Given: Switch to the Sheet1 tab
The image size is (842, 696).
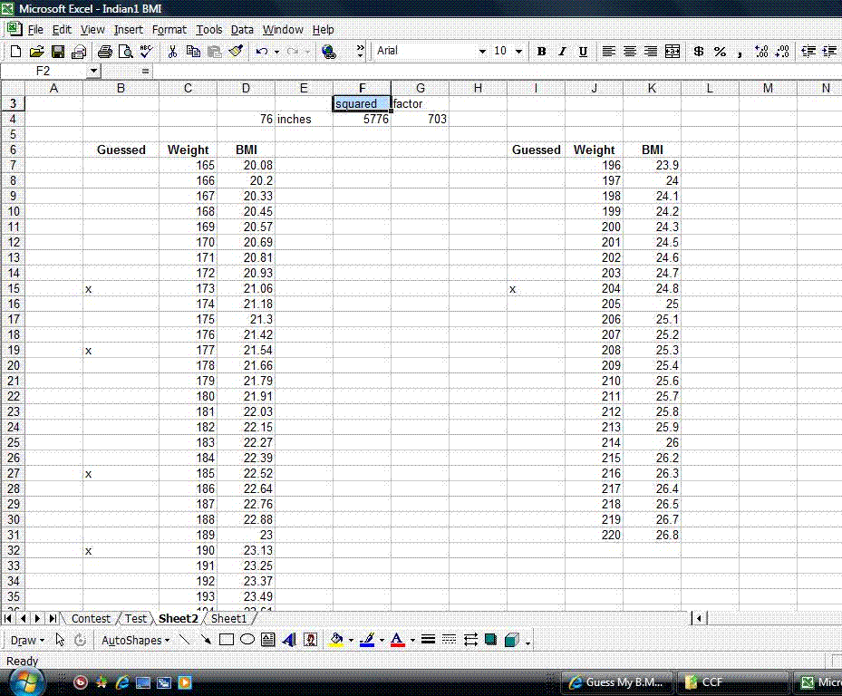Looking at the screenshot, I should (x=228, y=618).
